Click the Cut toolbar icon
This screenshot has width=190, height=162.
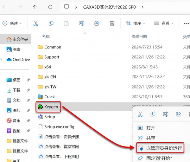(36, 23)
